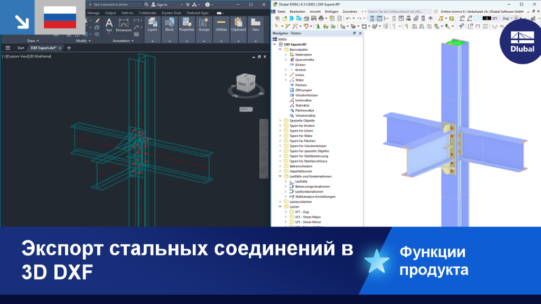This screenshot has height=304, width=541.
Task: Click the WCS label under the ViewCube
Action: tap(246, 109)
